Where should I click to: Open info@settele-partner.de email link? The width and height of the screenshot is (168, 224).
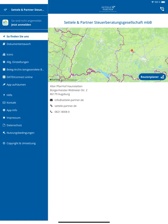pyautogui.click(x=69, y=100)
